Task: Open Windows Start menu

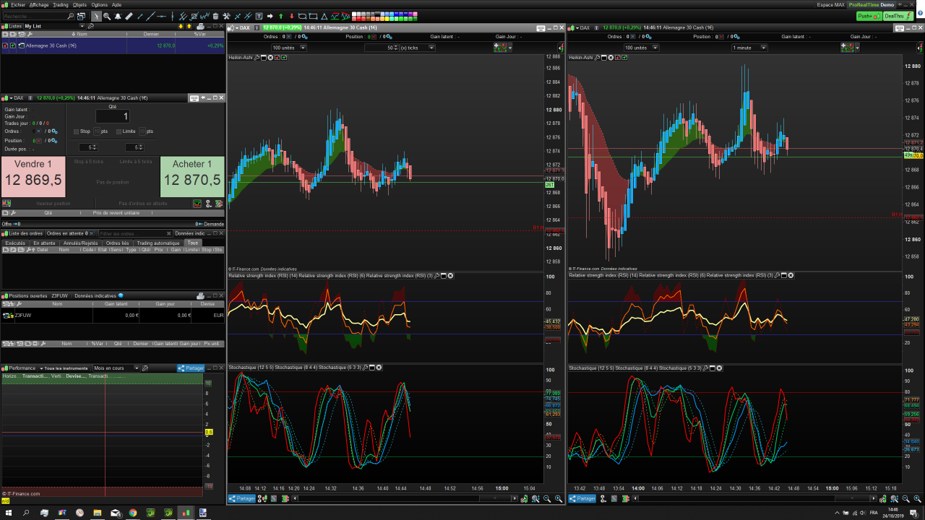Action: coord(8,513)
